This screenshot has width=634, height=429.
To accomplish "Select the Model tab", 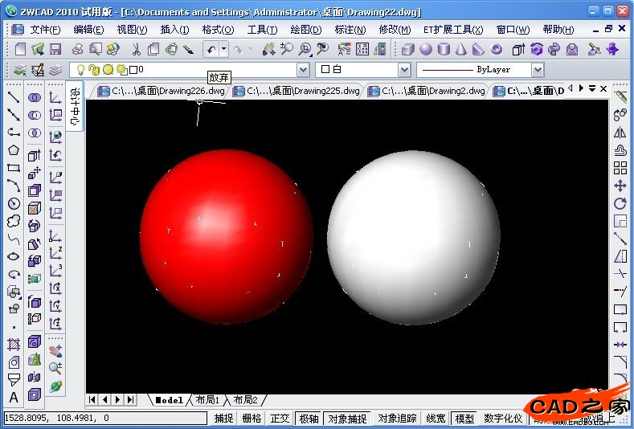I will pos(170,400).
